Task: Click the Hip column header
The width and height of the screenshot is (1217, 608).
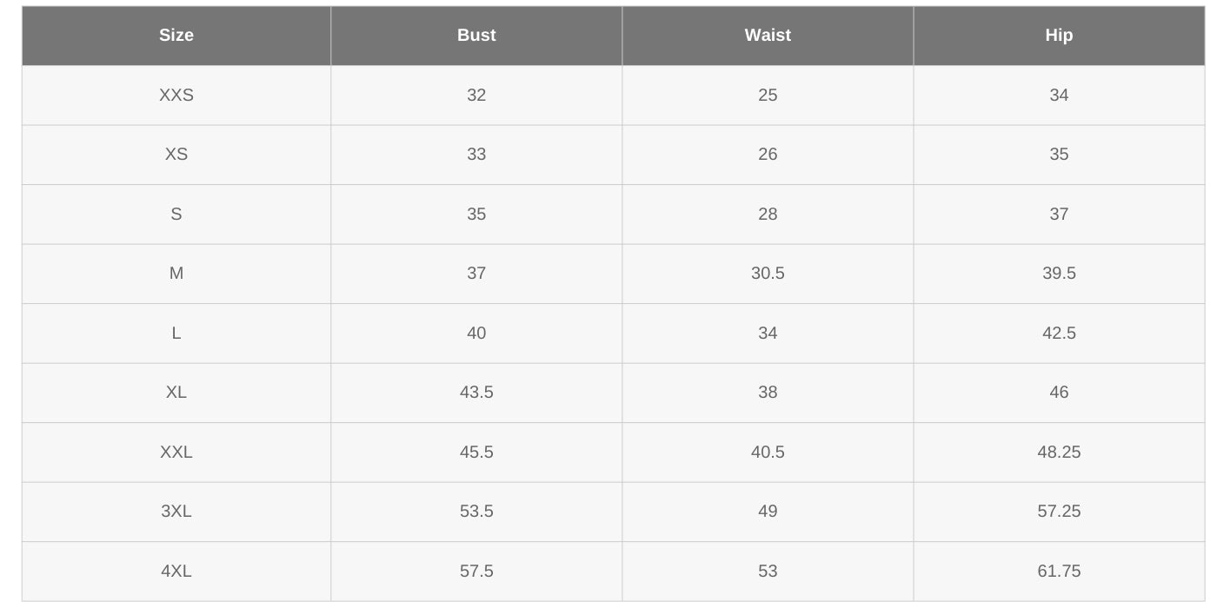Action: click(1059, 36)
